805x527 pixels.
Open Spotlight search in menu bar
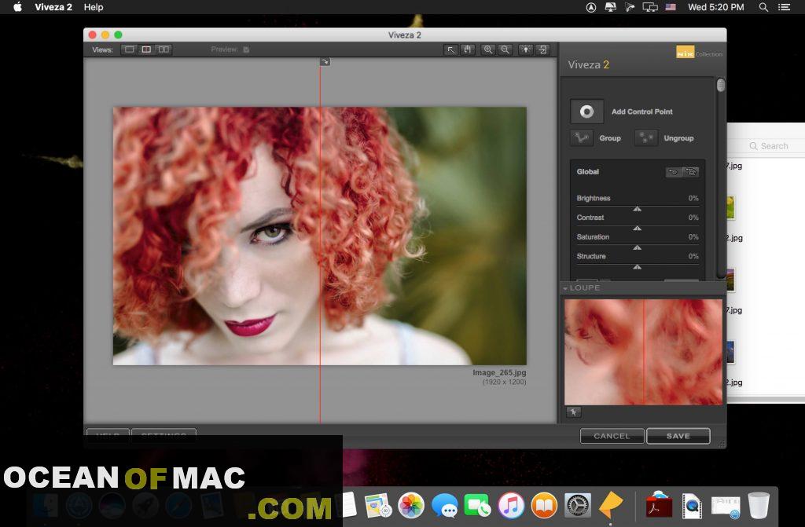click(x=763, y=7)
